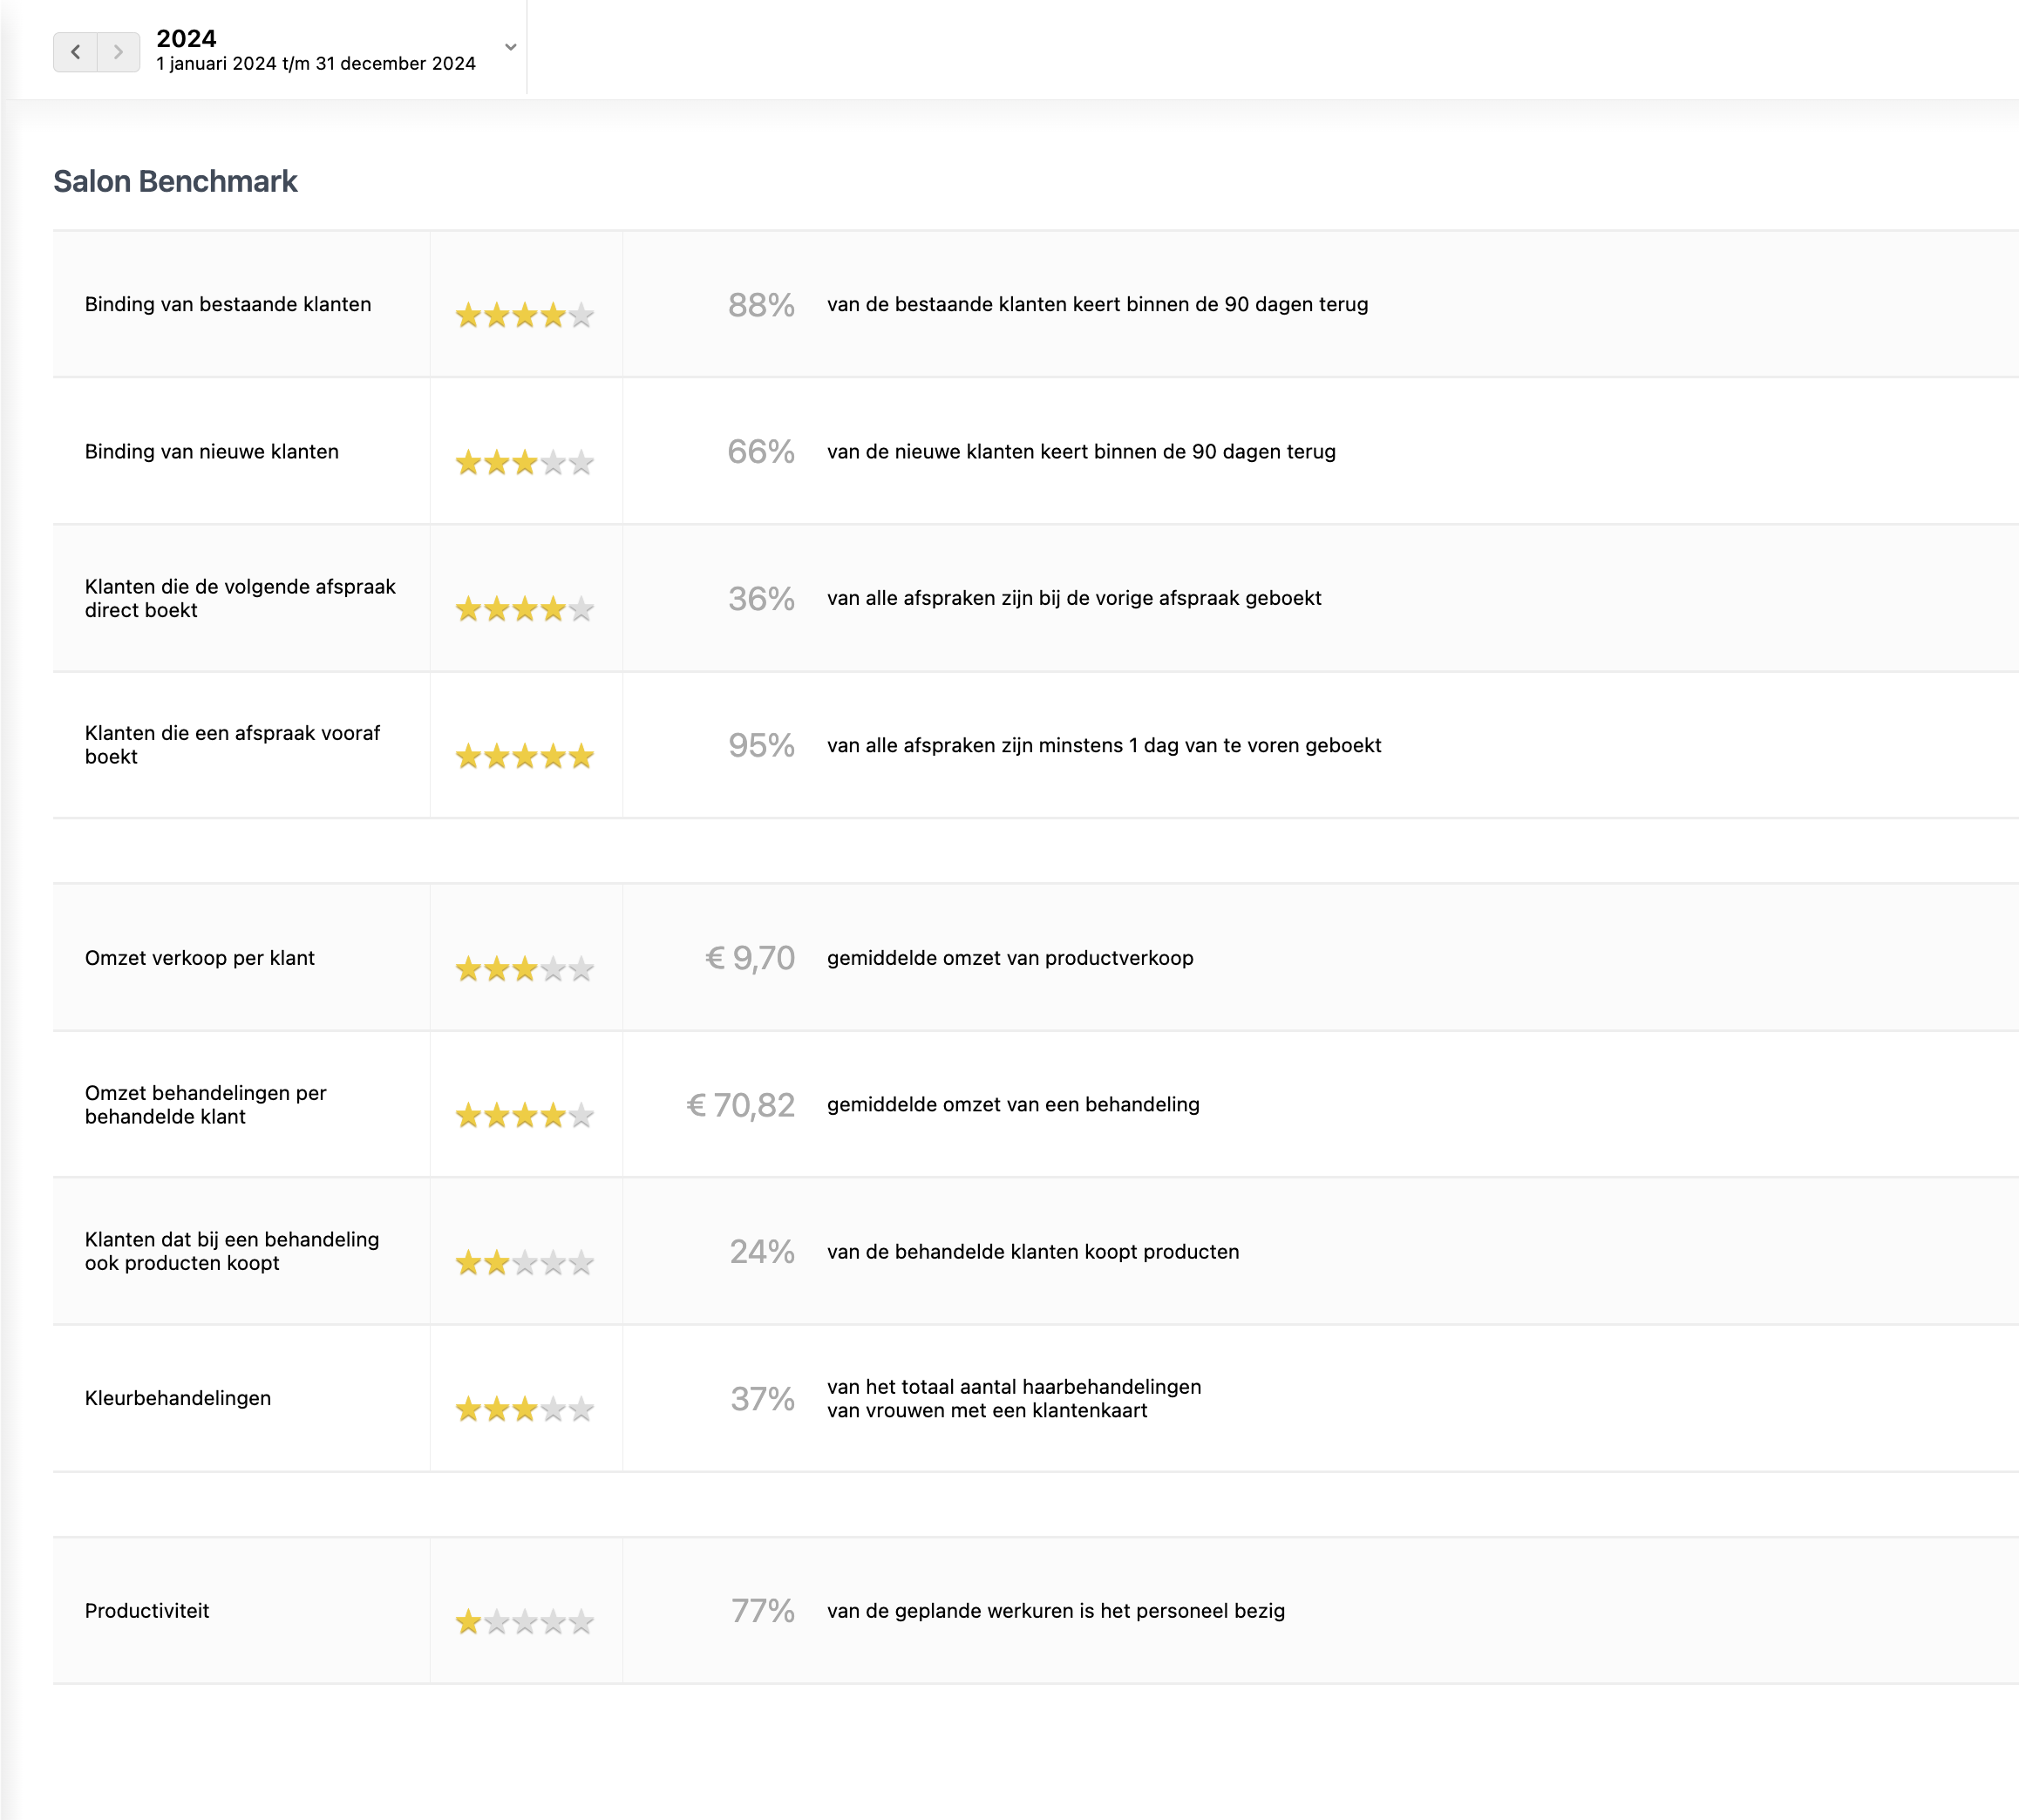Open the 2024 period dropdown
The image size is (2019, 1820).
[x=510, y=47]
